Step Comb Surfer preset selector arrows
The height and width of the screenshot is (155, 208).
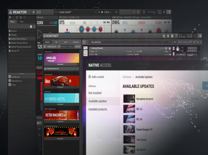coord(96,12)
